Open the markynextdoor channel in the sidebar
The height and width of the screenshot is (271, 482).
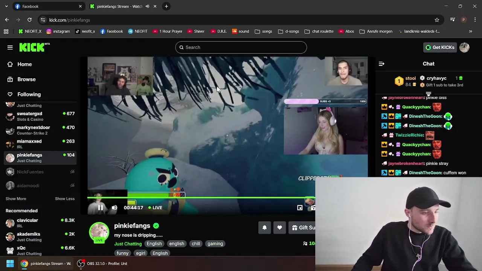(x=40, y=130)
